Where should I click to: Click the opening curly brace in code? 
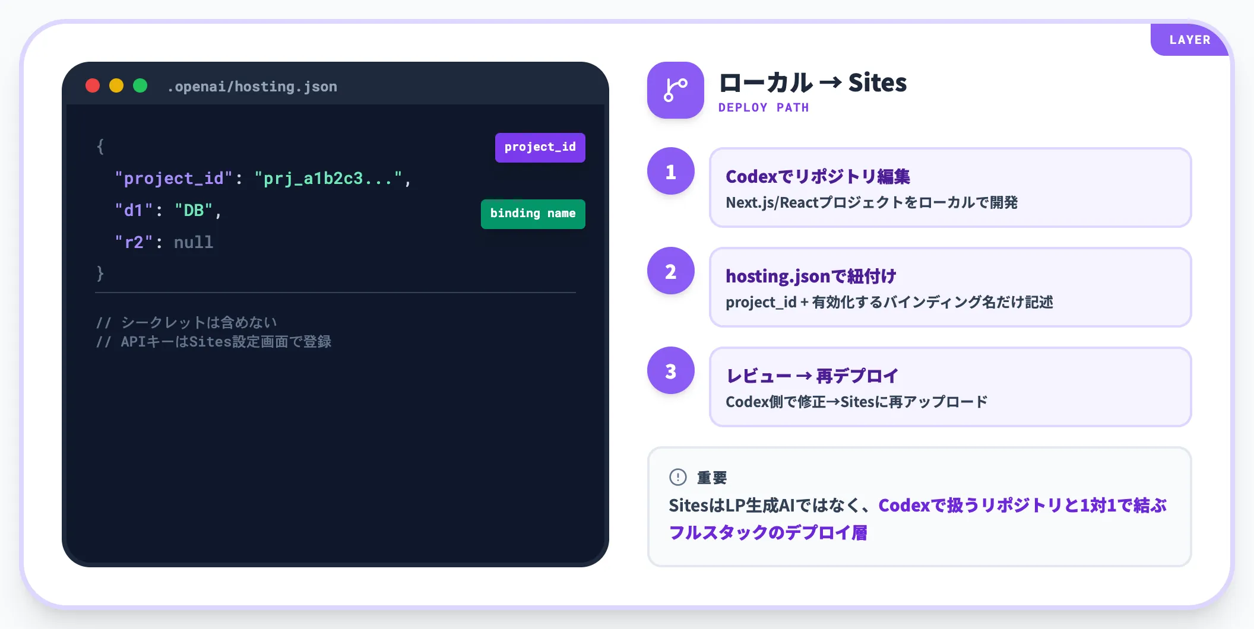point(100,146)
